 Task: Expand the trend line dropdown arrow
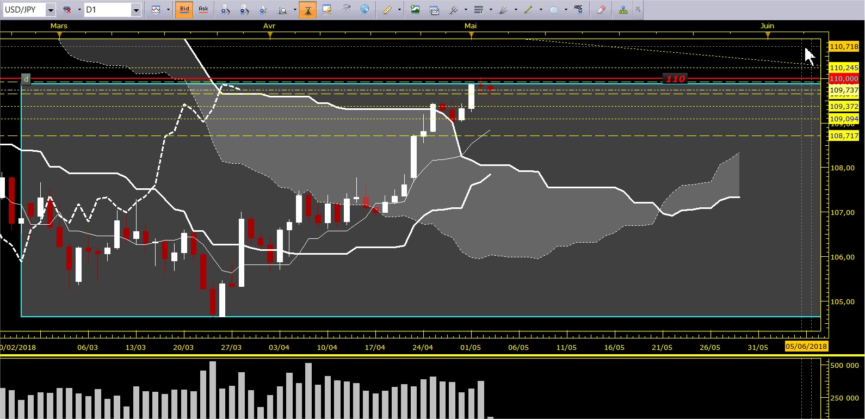tap(541, 10)
